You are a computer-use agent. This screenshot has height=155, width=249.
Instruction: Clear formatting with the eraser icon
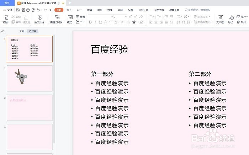pyautogui.click(x=141, y=17)
